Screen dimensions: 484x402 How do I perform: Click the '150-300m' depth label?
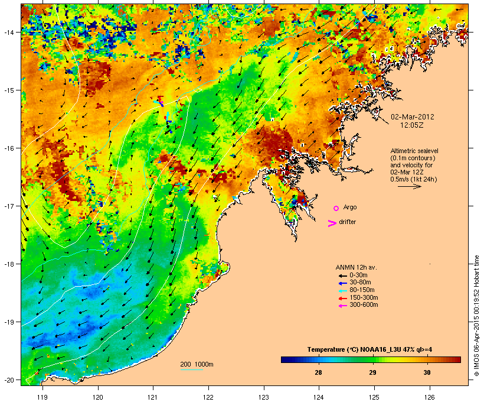[364, 298]
